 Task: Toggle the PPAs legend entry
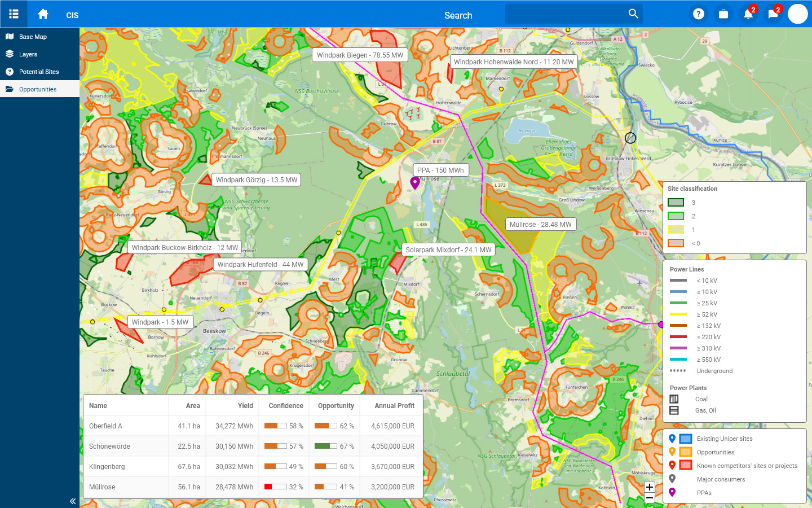pyautogui.click(x=703, y=493)
